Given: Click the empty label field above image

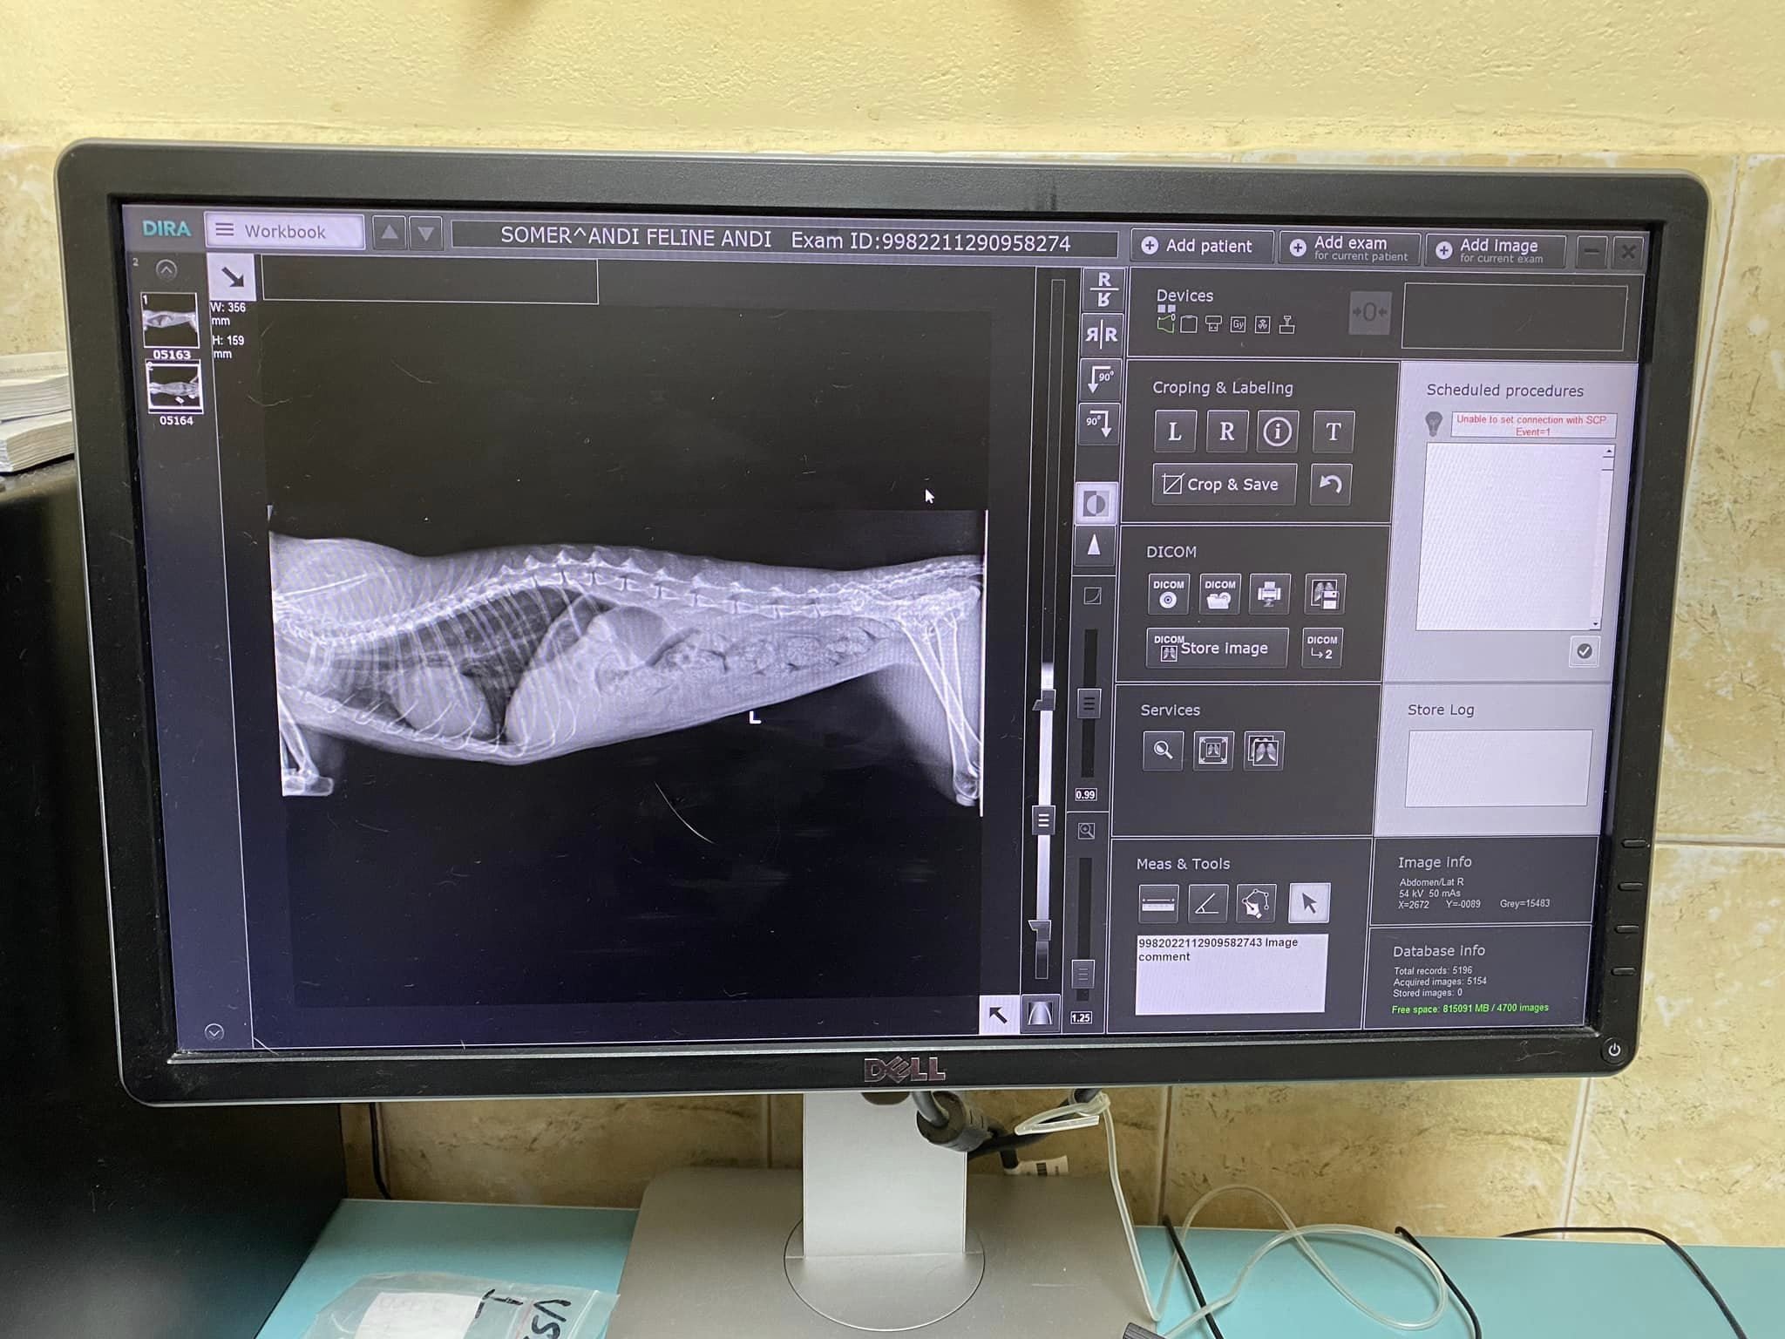Looking at the screenshot, I should click(430, 281).
